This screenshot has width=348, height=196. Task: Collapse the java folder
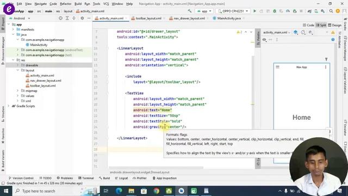13,34
